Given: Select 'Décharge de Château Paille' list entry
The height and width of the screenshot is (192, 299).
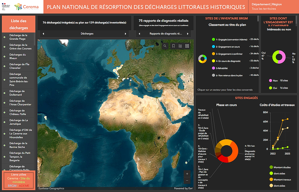Looking at the screenshot, I should coord(18,112).
